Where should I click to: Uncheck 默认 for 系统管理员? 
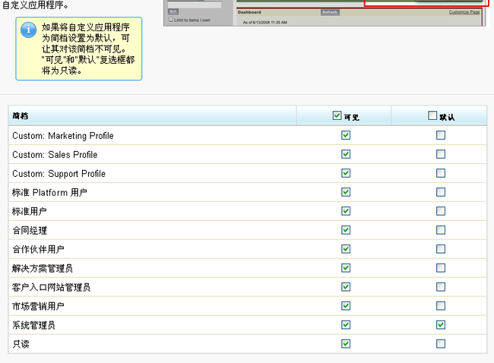pyautogui.click(x=441, y=324)
